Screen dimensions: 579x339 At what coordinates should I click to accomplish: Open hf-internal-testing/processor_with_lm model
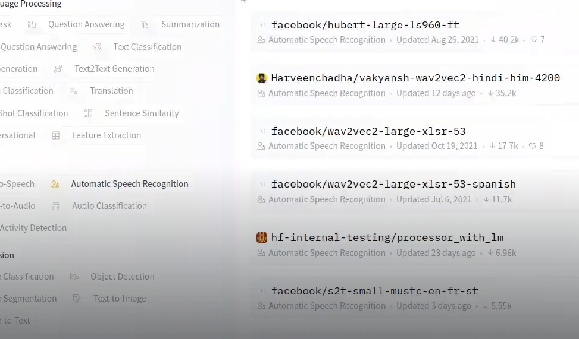tap(387, 237)
